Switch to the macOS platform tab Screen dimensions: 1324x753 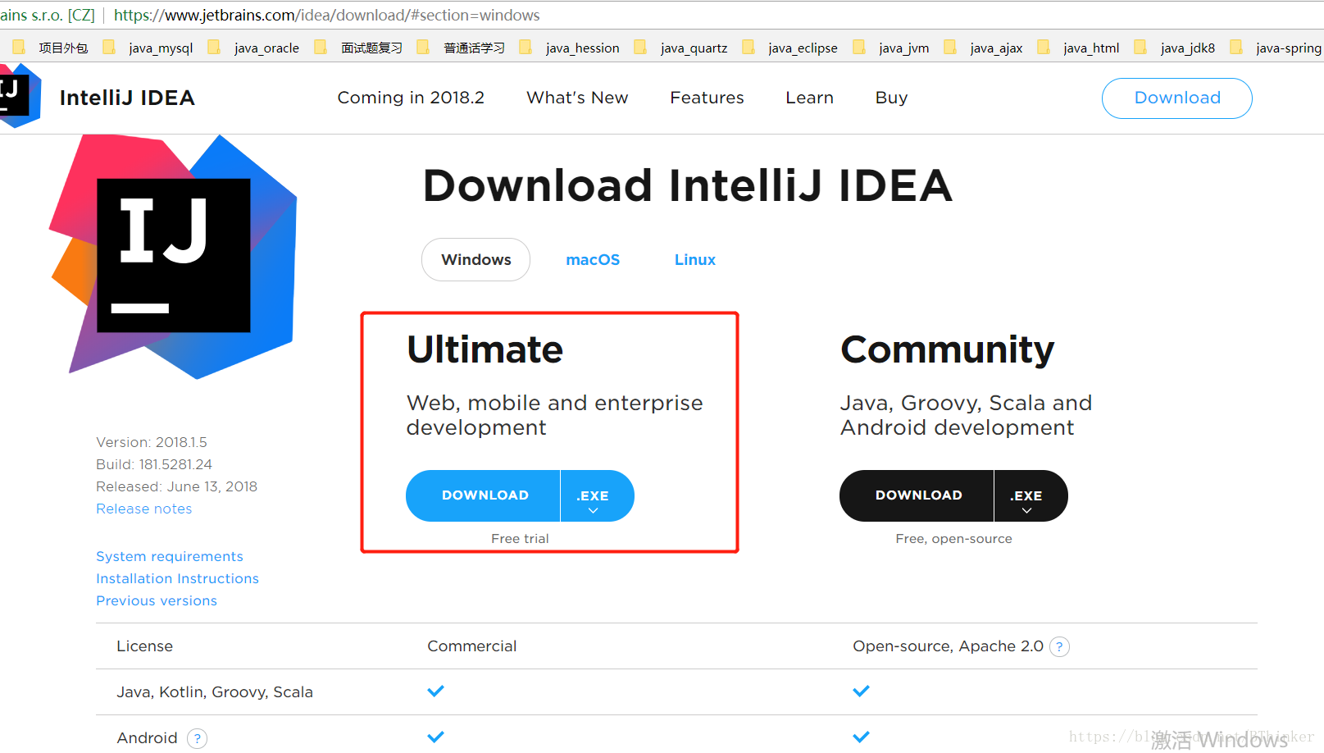point(593,260)
